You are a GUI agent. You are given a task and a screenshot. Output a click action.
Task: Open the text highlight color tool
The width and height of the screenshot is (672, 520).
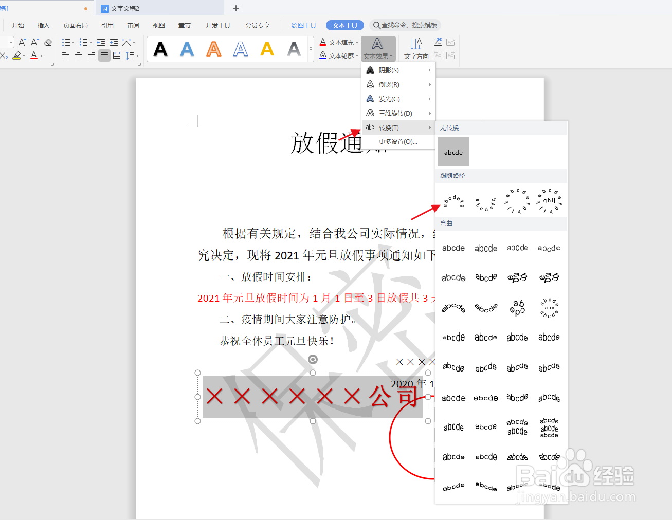tap(16, 55)
